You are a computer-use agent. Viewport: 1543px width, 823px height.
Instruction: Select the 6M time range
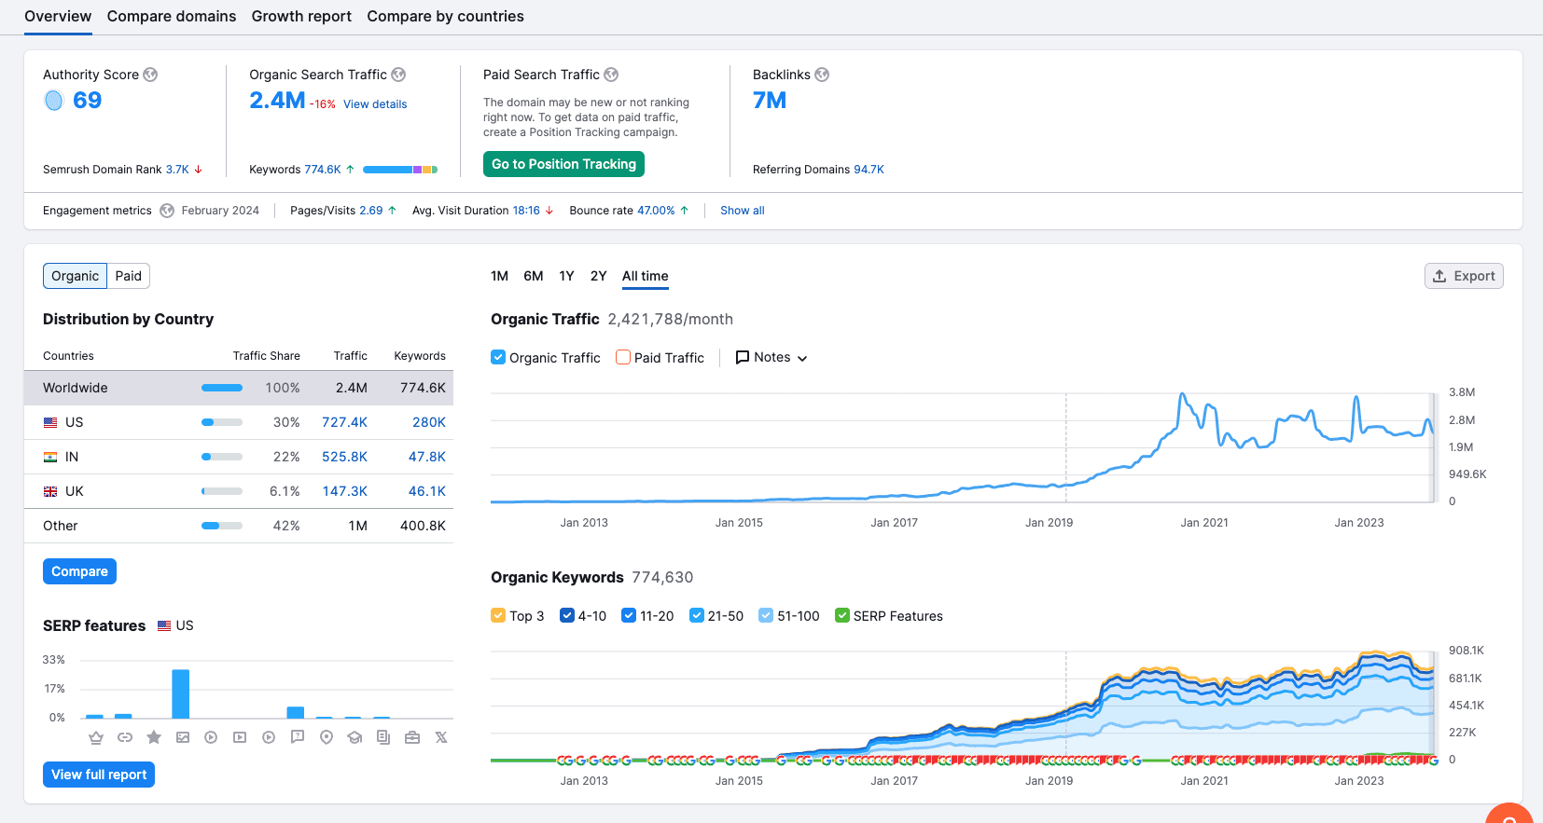pyautogui.click(x=534, y=276)
